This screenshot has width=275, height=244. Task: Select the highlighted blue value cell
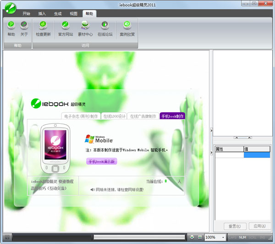pos(257,155)
